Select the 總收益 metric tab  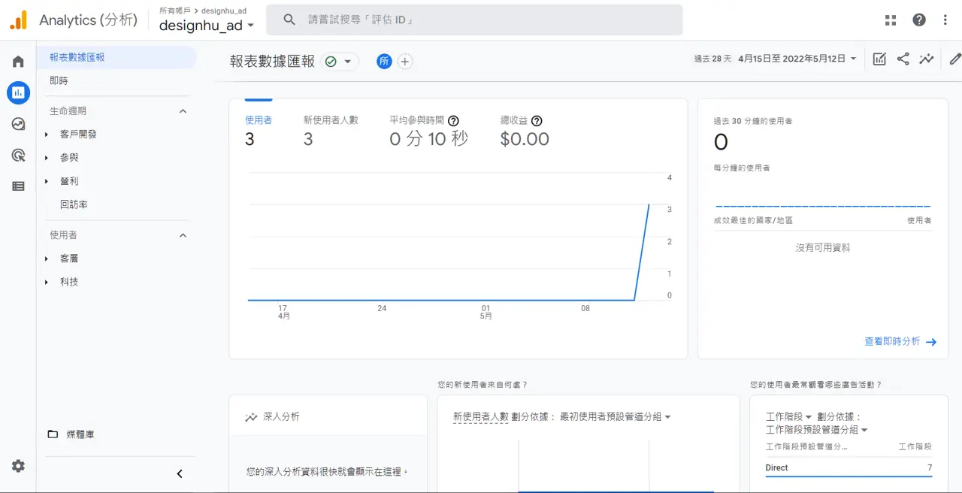(525, 129)
